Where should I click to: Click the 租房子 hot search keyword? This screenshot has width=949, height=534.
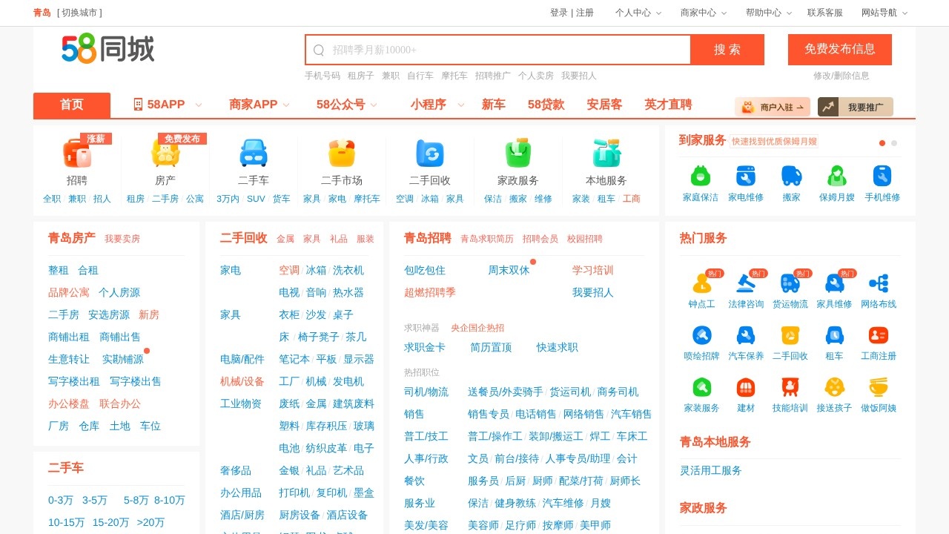point(361,76)
